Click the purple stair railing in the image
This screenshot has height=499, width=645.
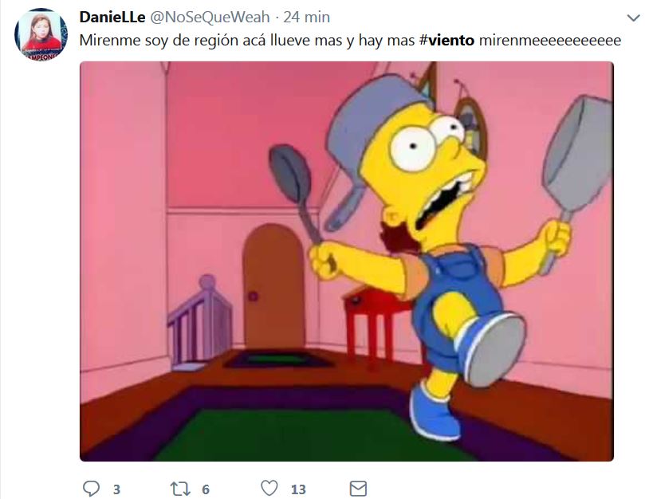click(x=199, y=323)
